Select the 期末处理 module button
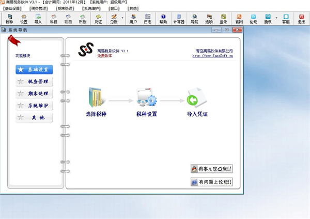 (34, 93)
